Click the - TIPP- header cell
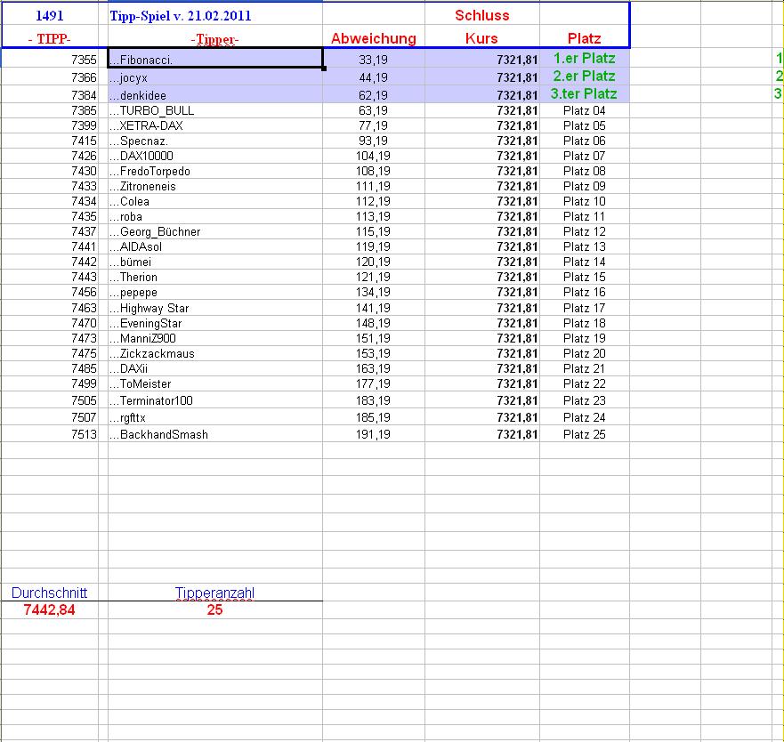Viewport: 784px width, 742px height. (50, 38)
